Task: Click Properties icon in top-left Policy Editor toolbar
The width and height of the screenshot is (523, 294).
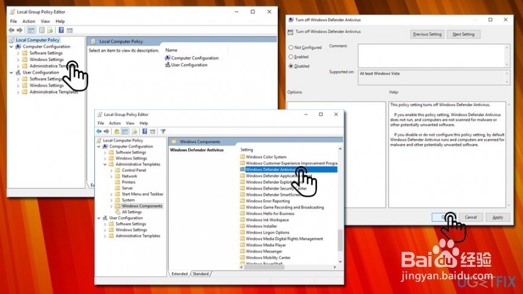Action: pyautogui.click(x=42, y=30)
